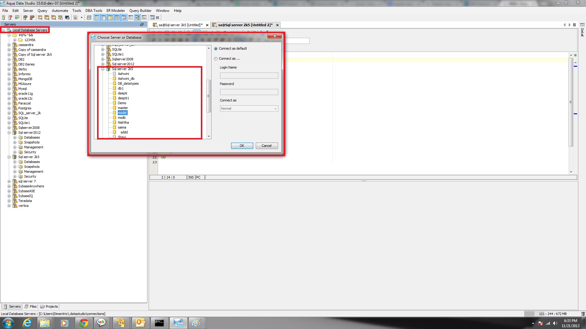Collapse the Sql server 2k5 node in dialog
This screenshot has width=586, height=329.
point(103,69)
